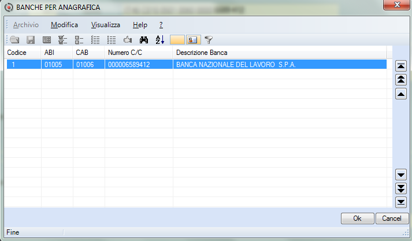This screenshot has width=412, height=241.
Task: Click the page down double-arrow button
Action: tap(401, 188)
